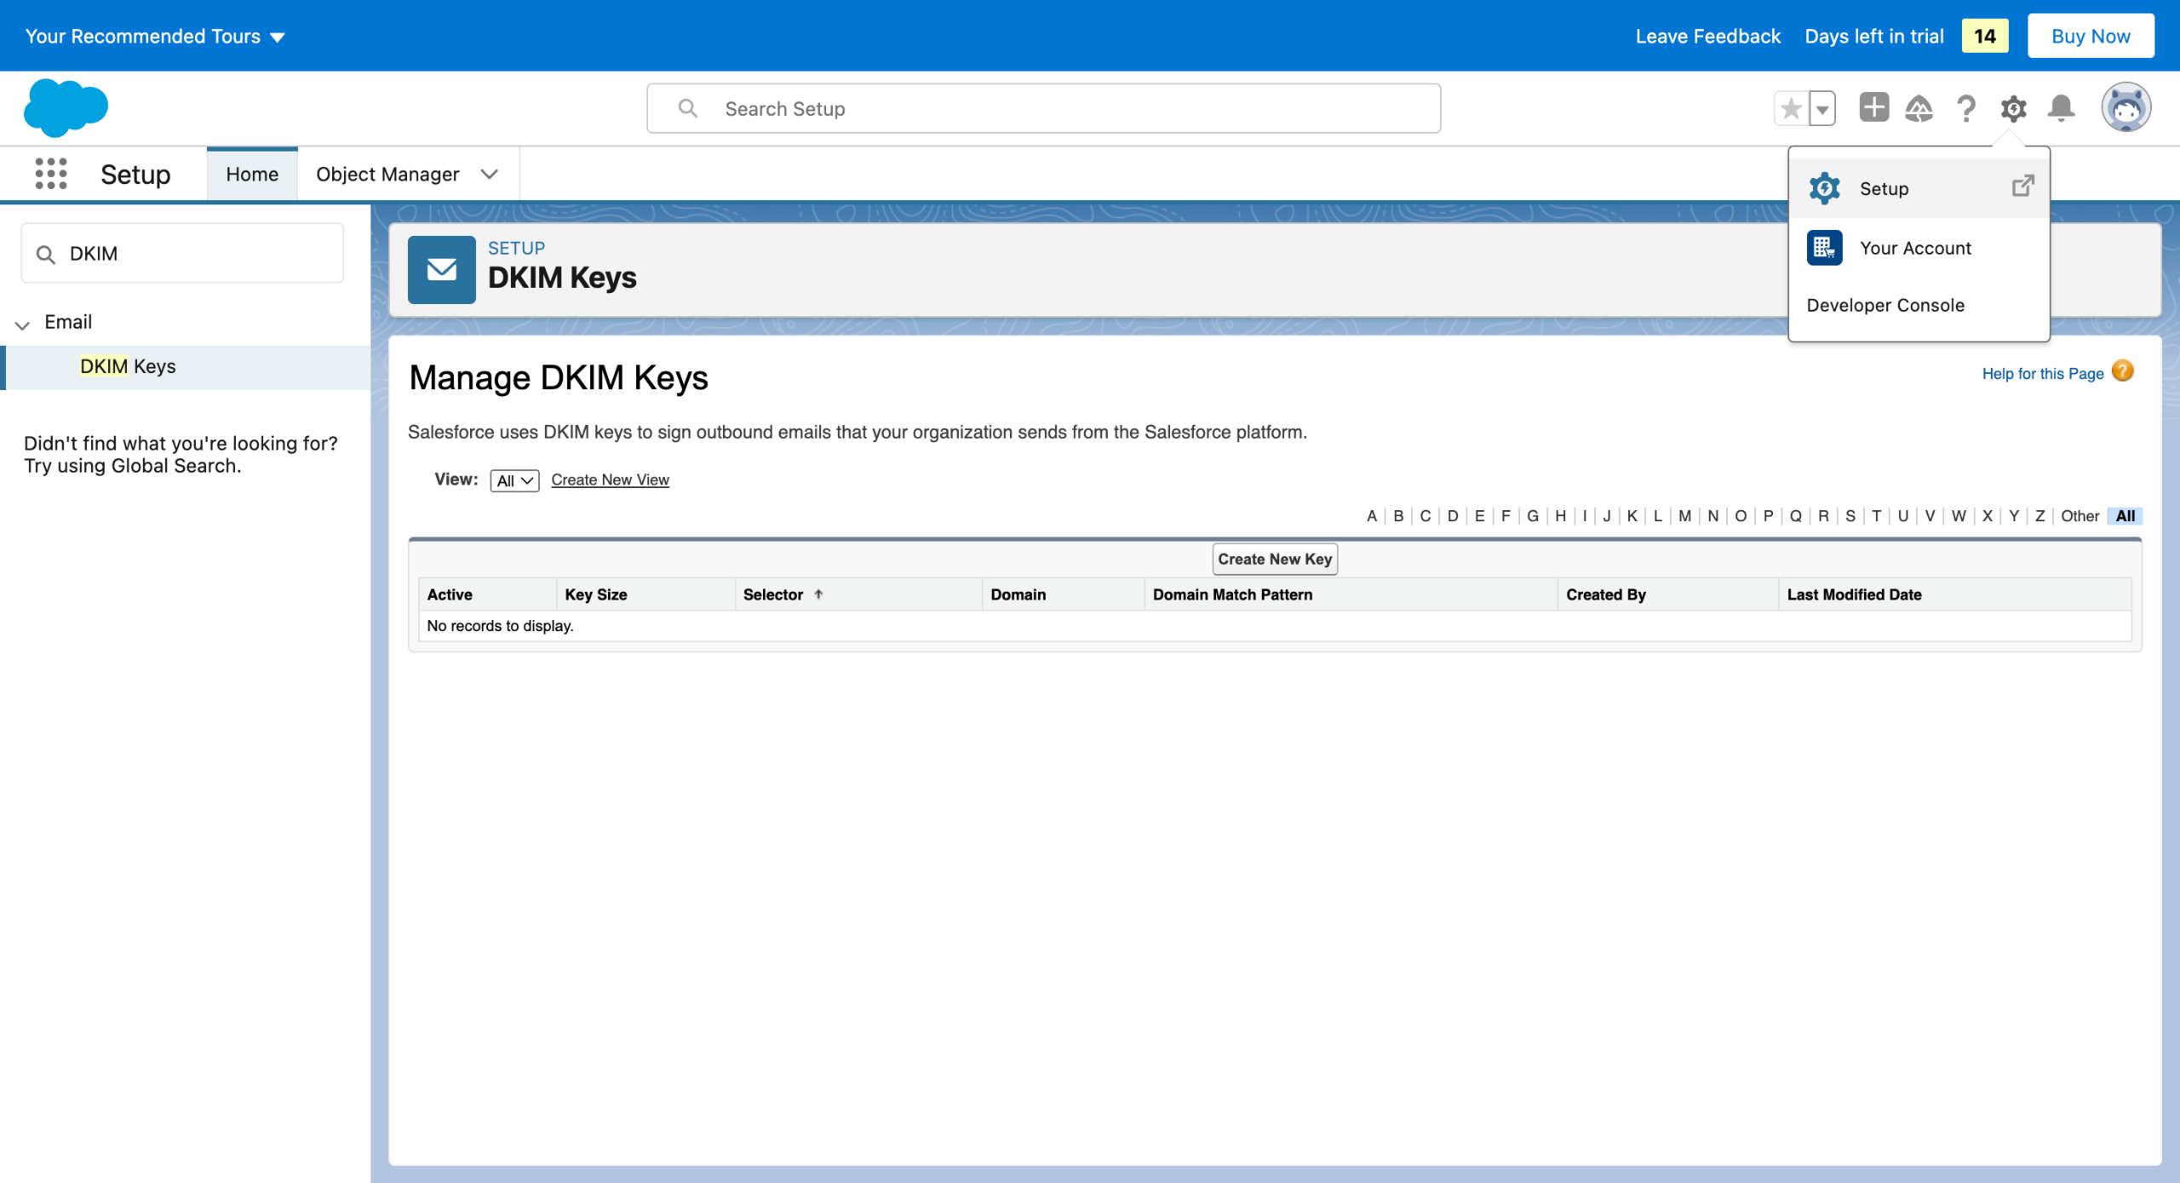Open the Trailhead guidance icon
This screenshot has width=2180, height=1183.
pyautogui.click(x=1919, y=108)
